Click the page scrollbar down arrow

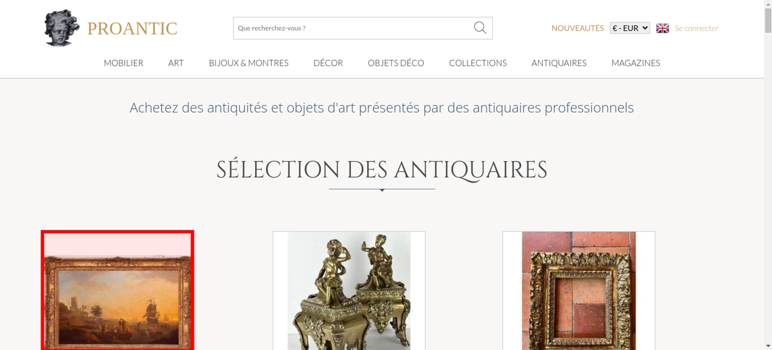pos(768,346)
